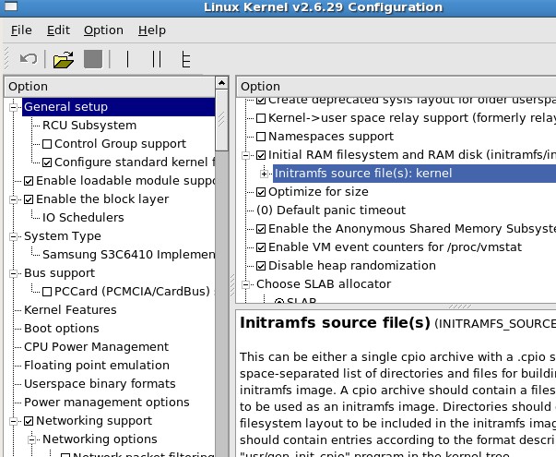The image size is (556, 457).
Task: Toggle Control Group support checkbox
Action: point(48,144)
